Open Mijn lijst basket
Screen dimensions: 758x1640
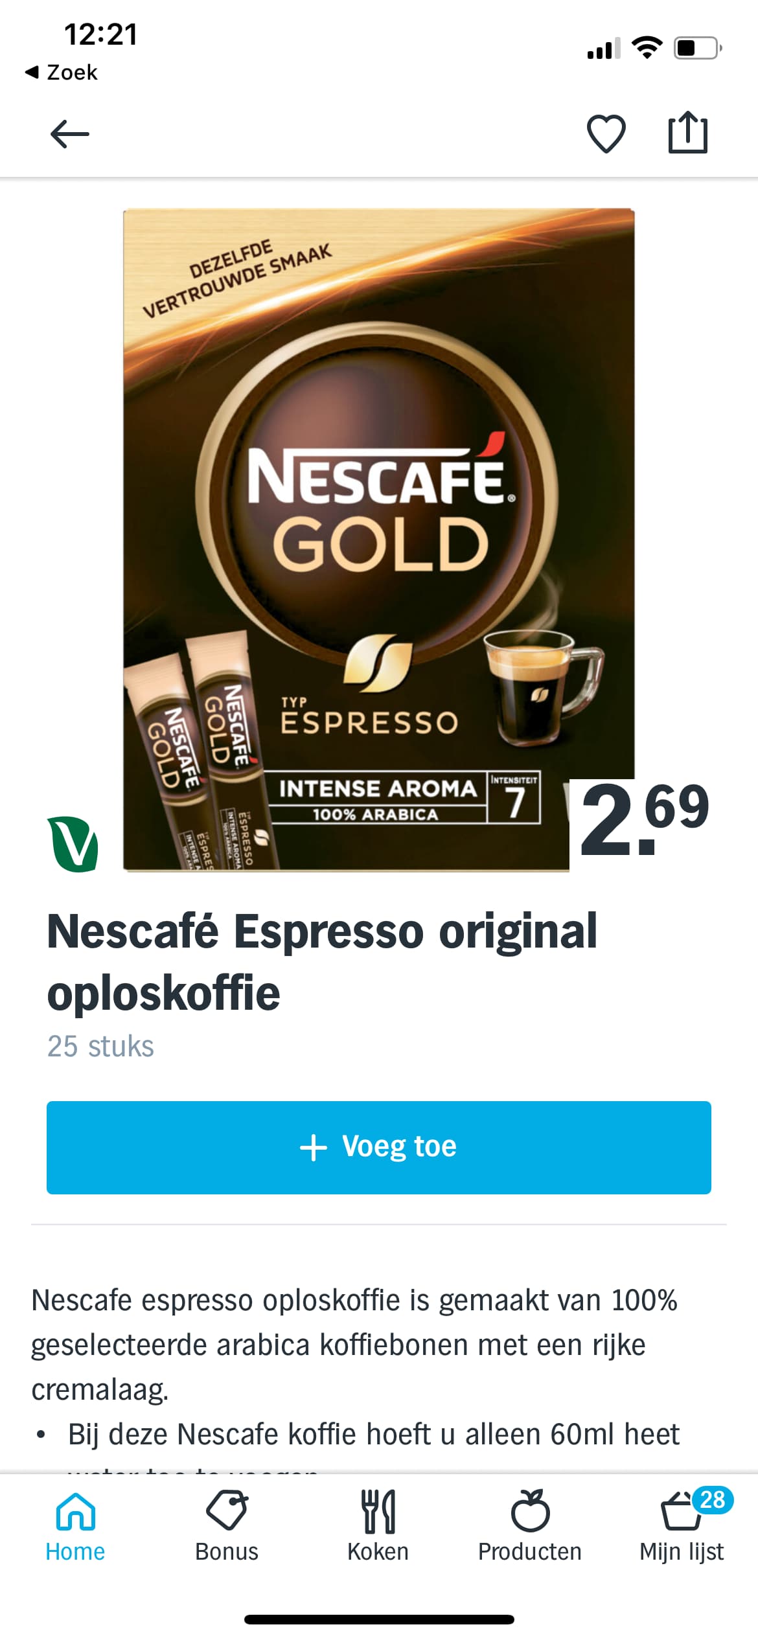tap(682, 1526)
